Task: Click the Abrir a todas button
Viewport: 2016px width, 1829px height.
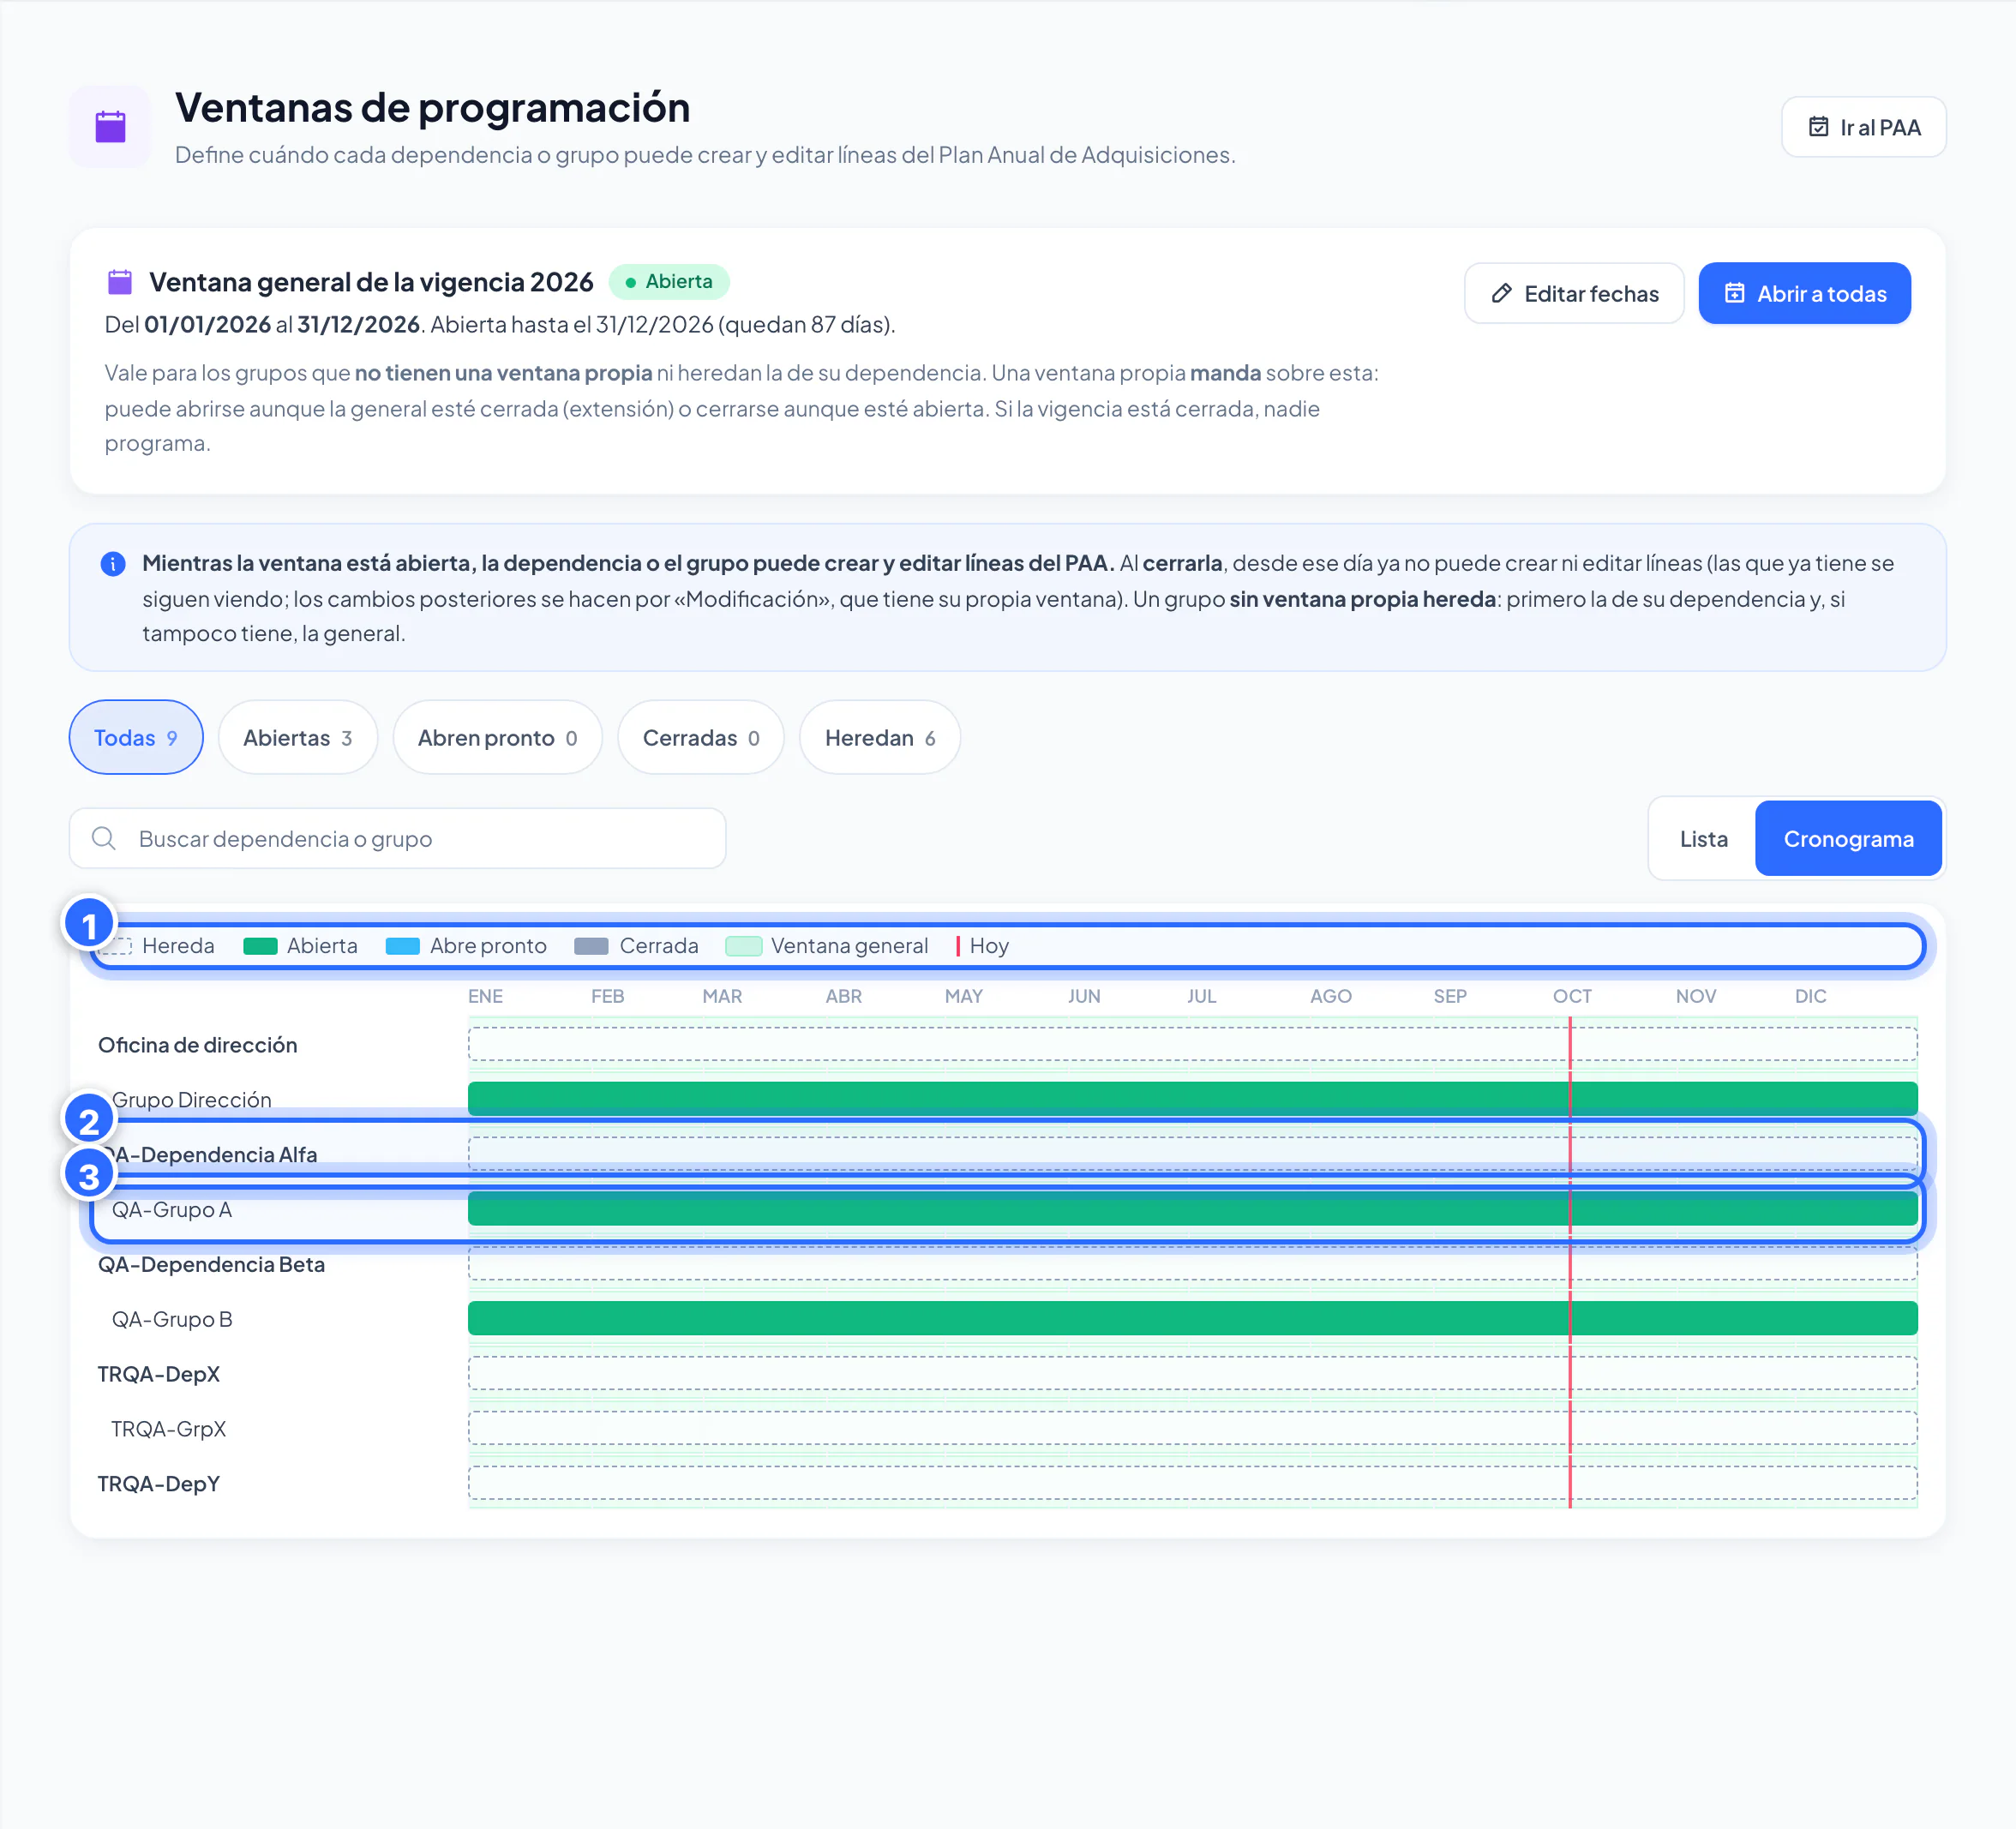Action: tap(1804, 294)
